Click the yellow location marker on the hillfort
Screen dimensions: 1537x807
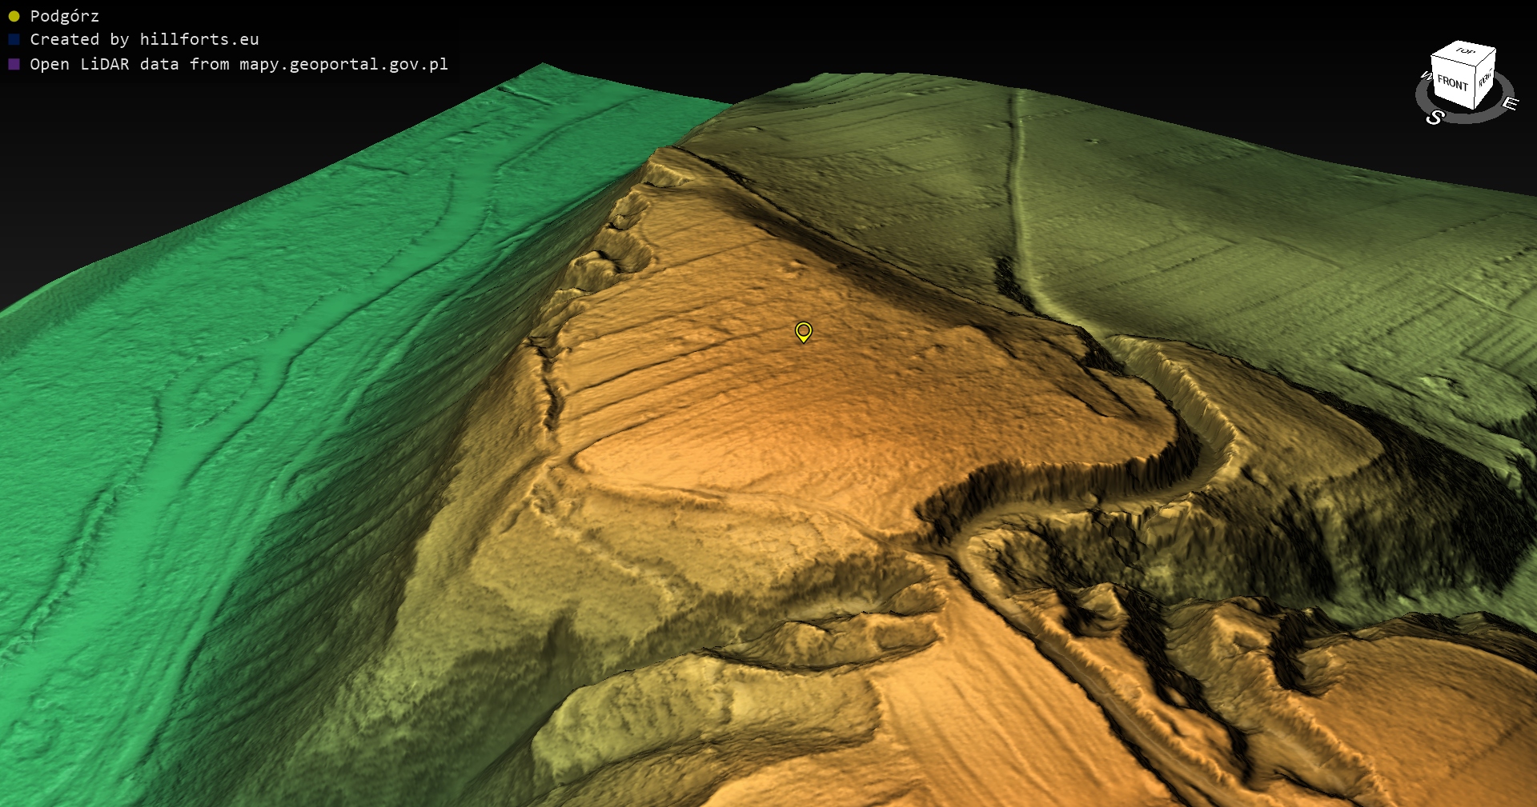click(803, 331)
